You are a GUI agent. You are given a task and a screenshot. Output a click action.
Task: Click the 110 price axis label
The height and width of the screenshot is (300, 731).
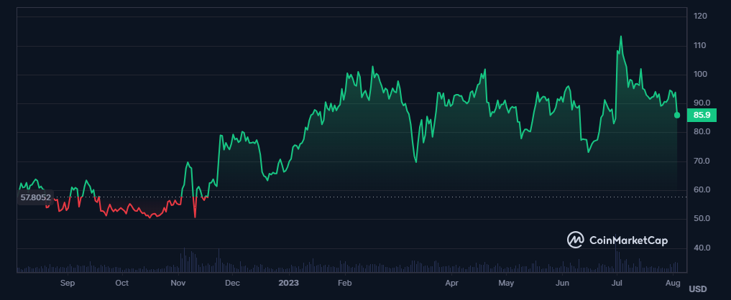click(700, 46)
